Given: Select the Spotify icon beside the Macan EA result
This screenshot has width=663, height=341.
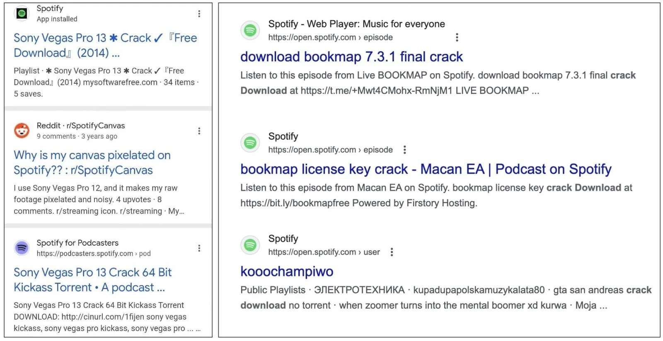Looking at the screenshot, I should 250,143.
